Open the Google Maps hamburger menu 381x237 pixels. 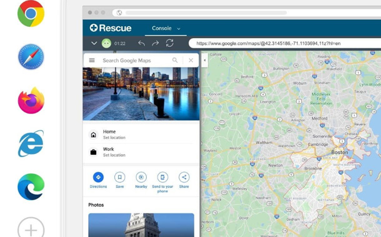[92, 60]
